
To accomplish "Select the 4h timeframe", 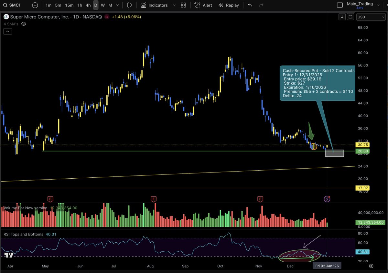I will [88, 5].
